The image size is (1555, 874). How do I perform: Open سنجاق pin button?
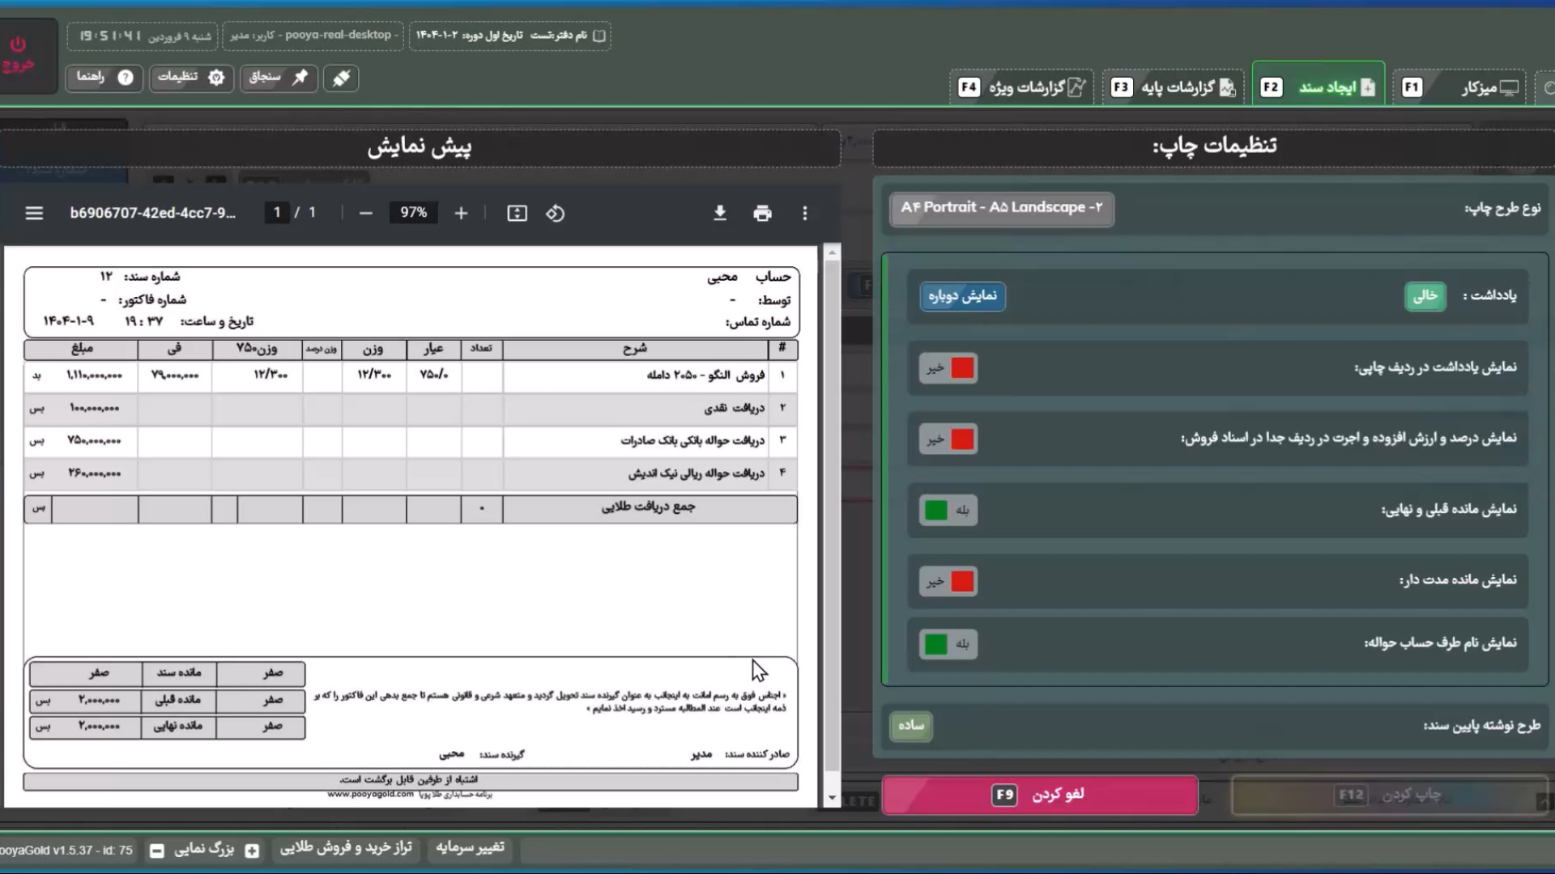point(279,78)
